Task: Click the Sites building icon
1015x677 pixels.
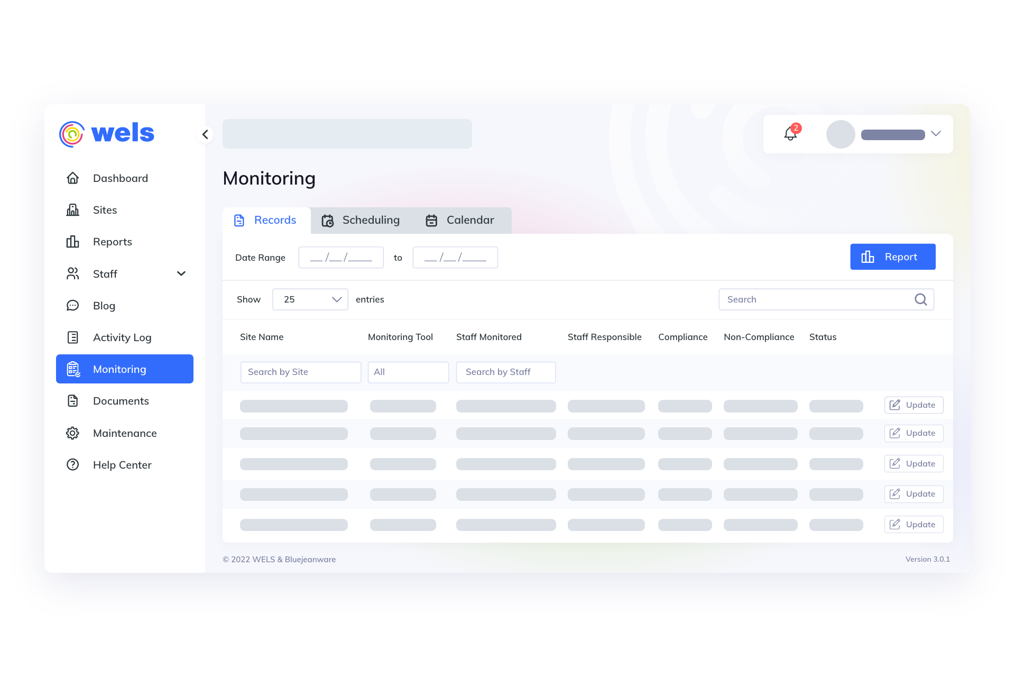Action: [73, 210]
